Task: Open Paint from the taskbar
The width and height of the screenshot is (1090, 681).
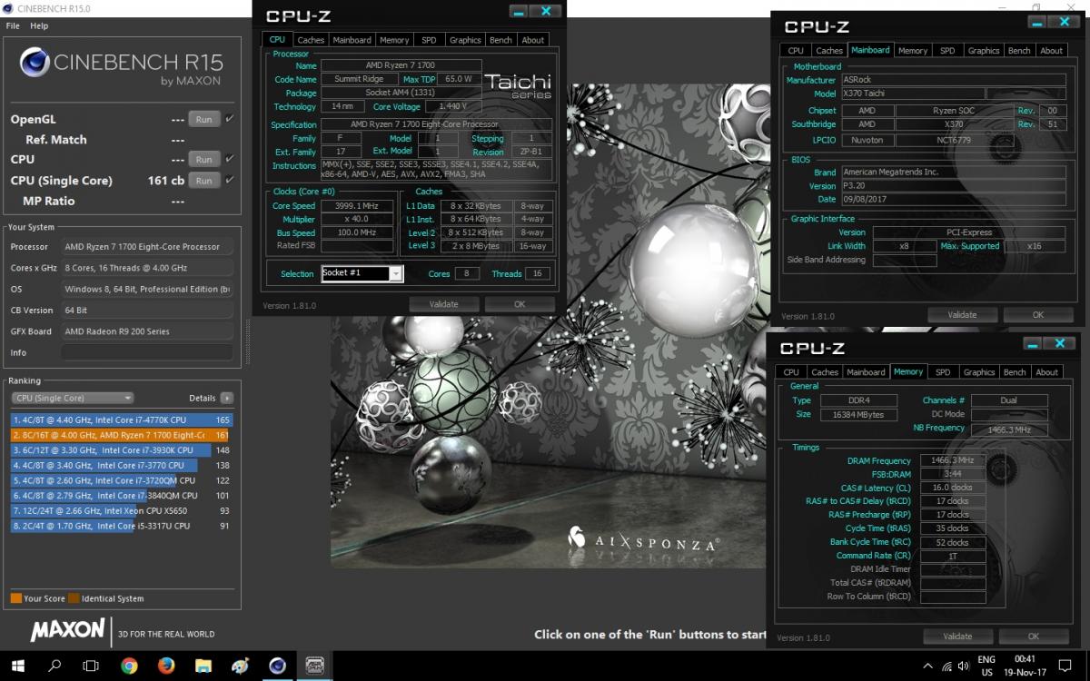Action: [241, 666]
